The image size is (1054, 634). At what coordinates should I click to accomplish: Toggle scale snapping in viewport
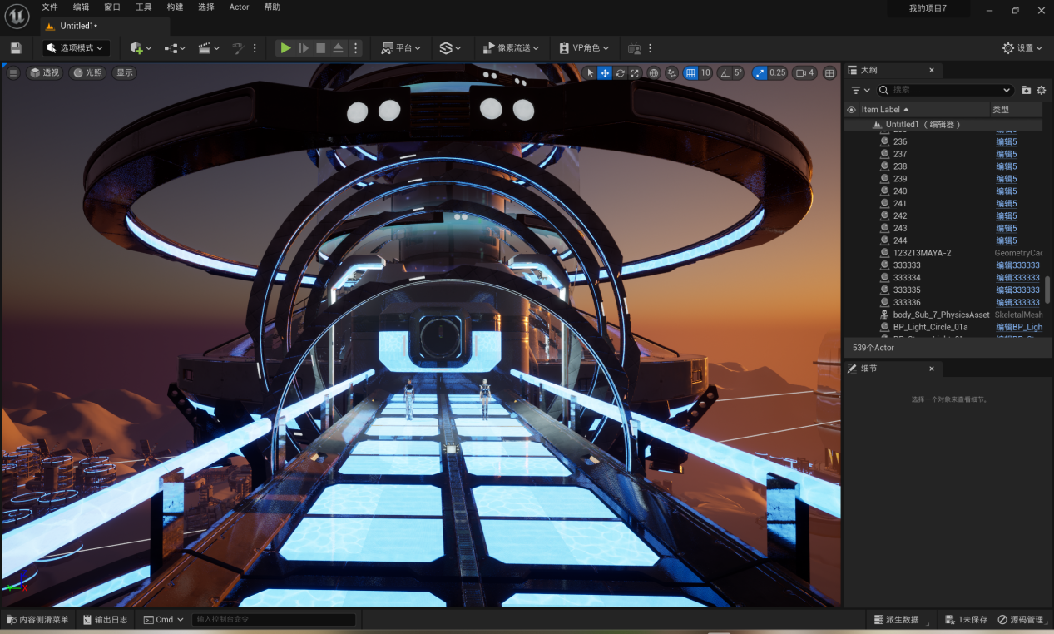point(760,73)
